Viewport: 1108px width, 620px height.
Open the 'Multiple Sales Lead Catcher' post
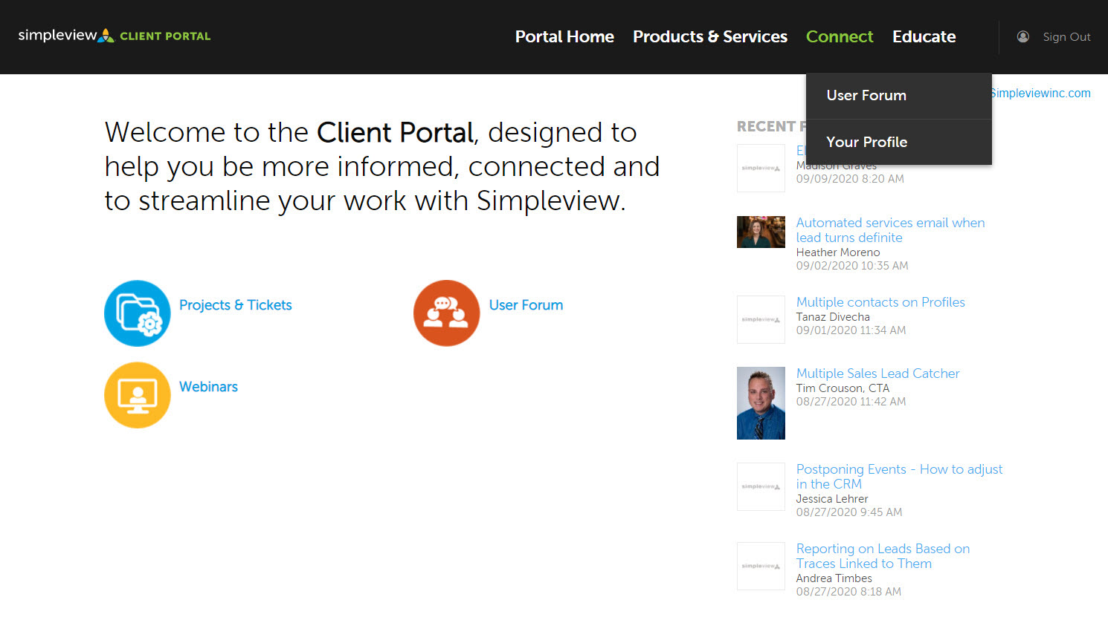tap(877, 373)
